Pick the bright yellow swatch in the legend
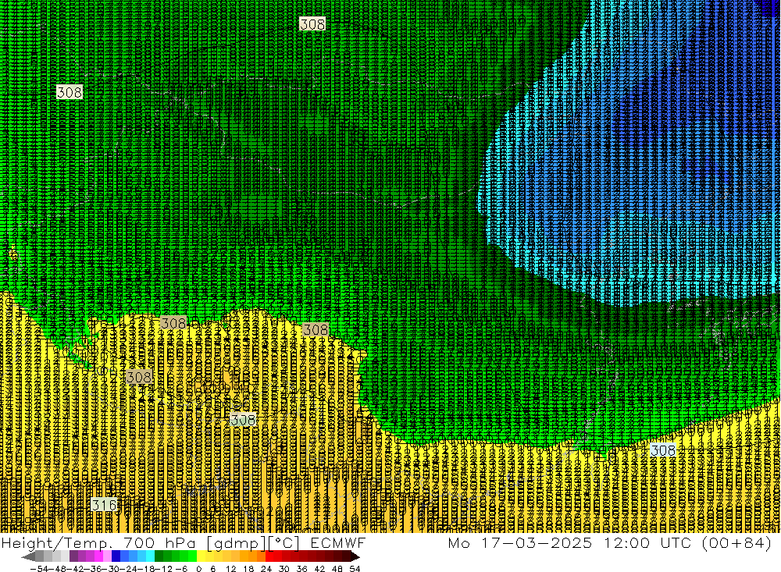This screenshot has height=572, width=781. [x=201, y=557]
